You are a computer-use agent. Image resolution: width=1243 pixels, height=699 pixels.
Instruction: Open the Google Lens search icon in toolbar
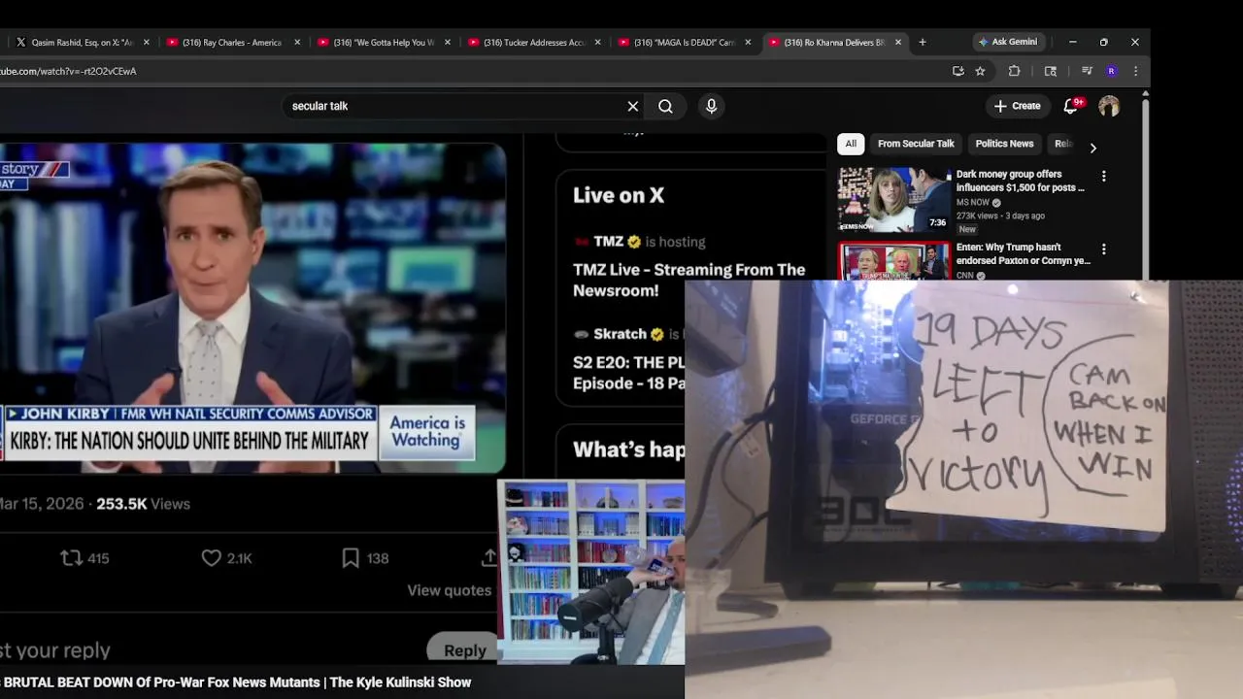point(1050,71)
